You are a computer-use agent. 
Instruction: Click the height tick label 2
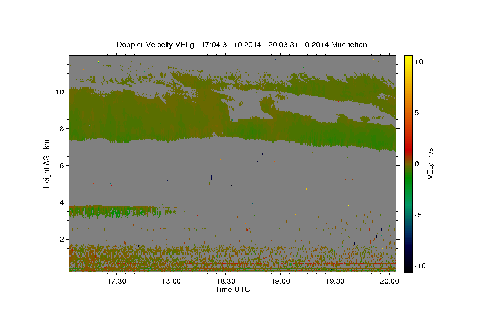pyautogui.click(x=62, y=239)
